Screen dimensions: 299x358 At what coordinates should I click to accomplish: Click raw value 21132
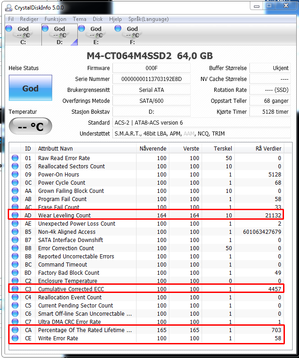(273, 215)
